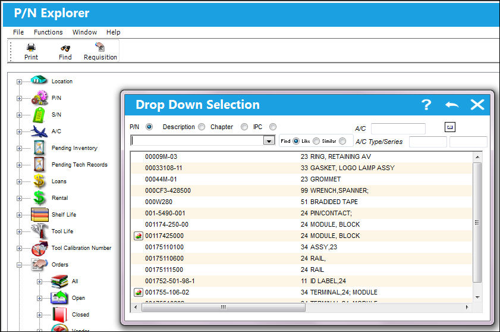Click the A/C input field
Image resolution: width=500 pixels, height=332 pixels.
(398, 129)
